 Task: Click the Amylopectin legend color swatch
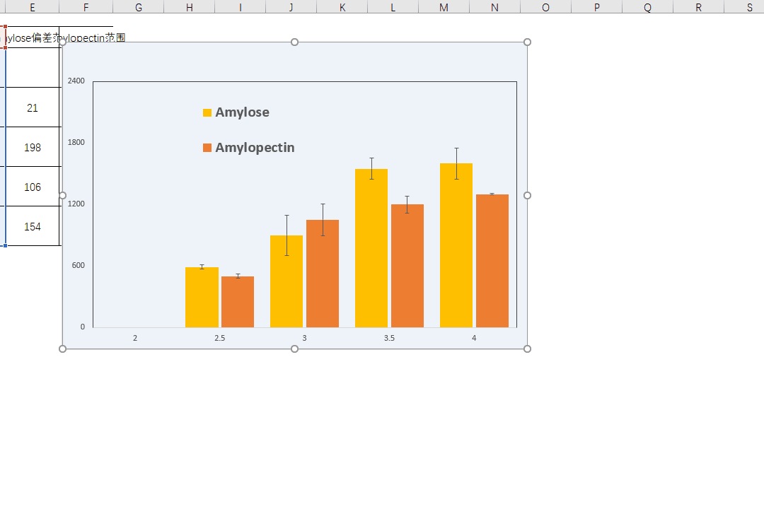[207, 148]
